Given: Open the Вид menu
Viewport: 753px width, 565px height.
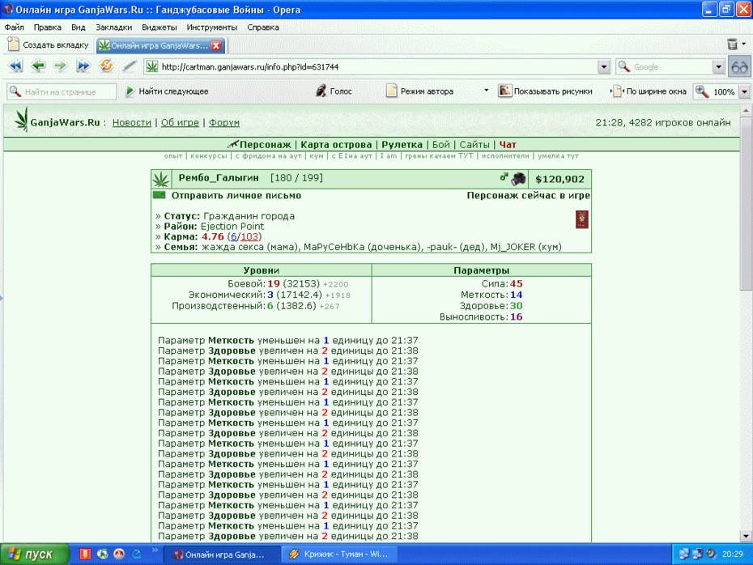Looking at the screenshot, I should (x=78, y=28).
